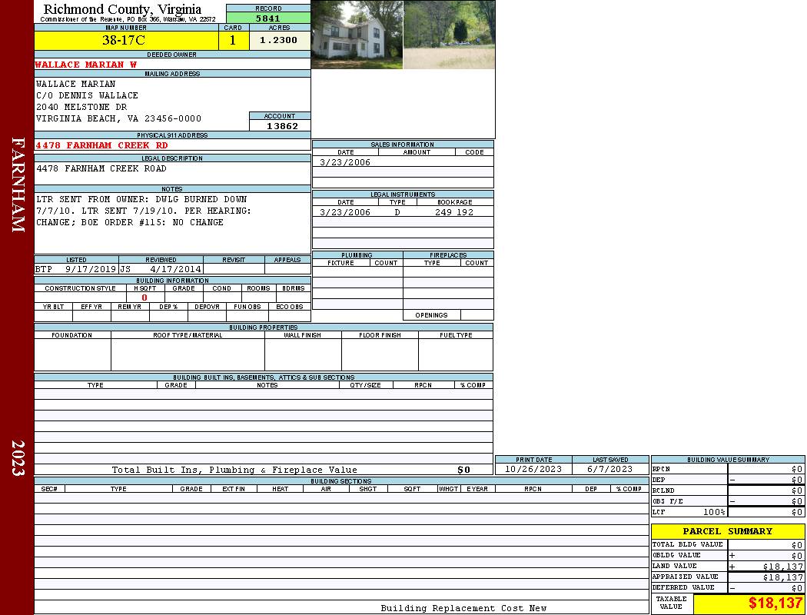Screen dimensions: 807x615
Task: Select the reviewed date 4/17/2014
Action: [175, 270]
